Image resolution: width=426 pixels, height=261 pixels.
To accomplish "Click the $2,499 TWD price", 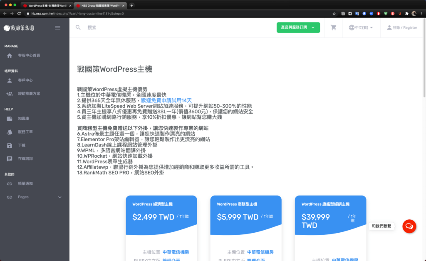I will (x=153, y=217).
